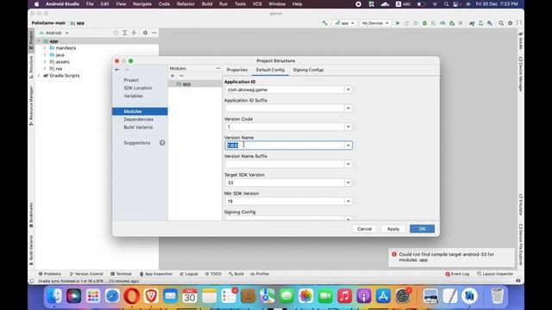This screenshot has width=552, height=310.
Task: Click Select Opened File target icon
Action: (x=116, y=33)
